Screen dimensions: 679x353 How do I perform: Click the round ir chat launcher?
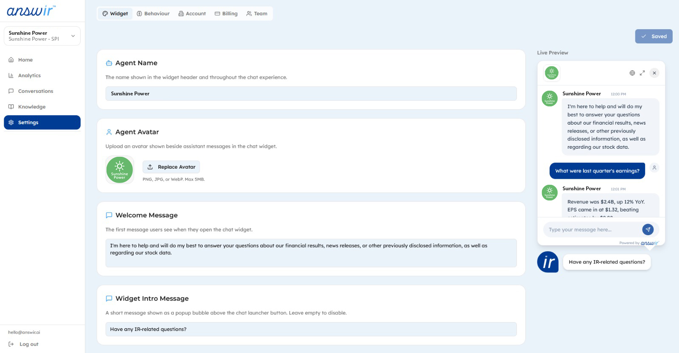[548, 262]
